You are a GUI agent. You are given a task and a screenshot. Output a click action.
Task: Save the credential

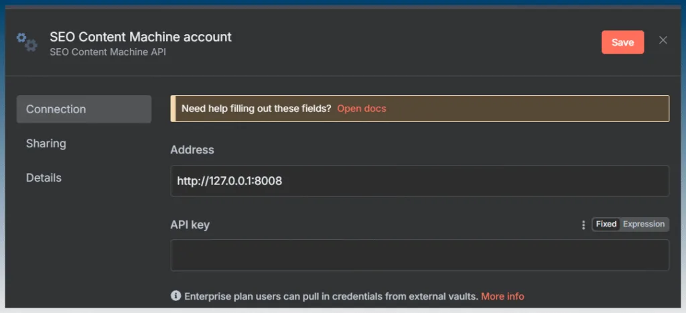click(x=622, y=42)
